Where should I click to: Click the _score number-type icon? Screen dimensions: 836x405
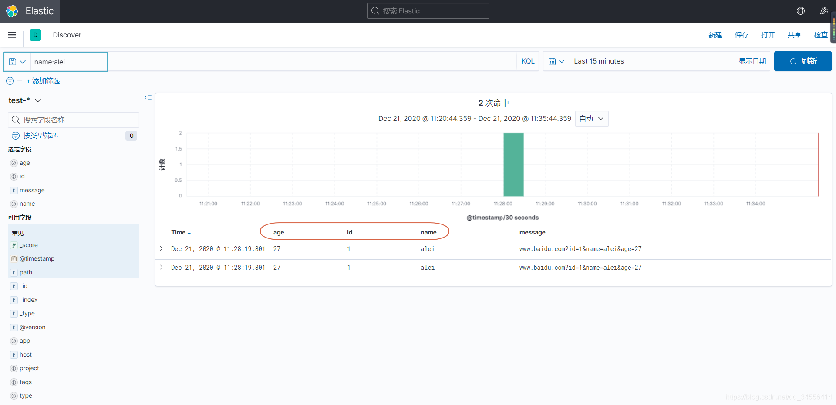point(14,245)
